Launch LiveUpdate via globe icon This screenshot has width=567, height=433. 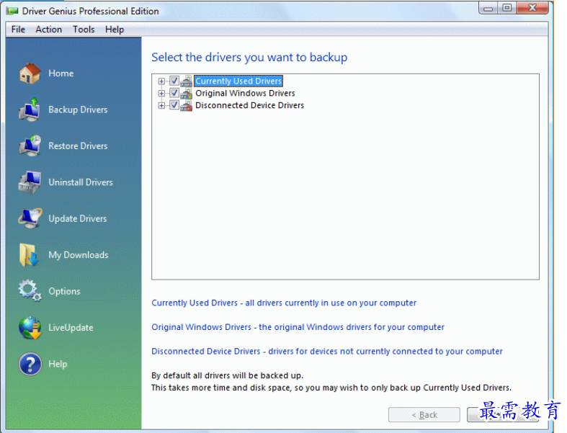coord(30,328)
